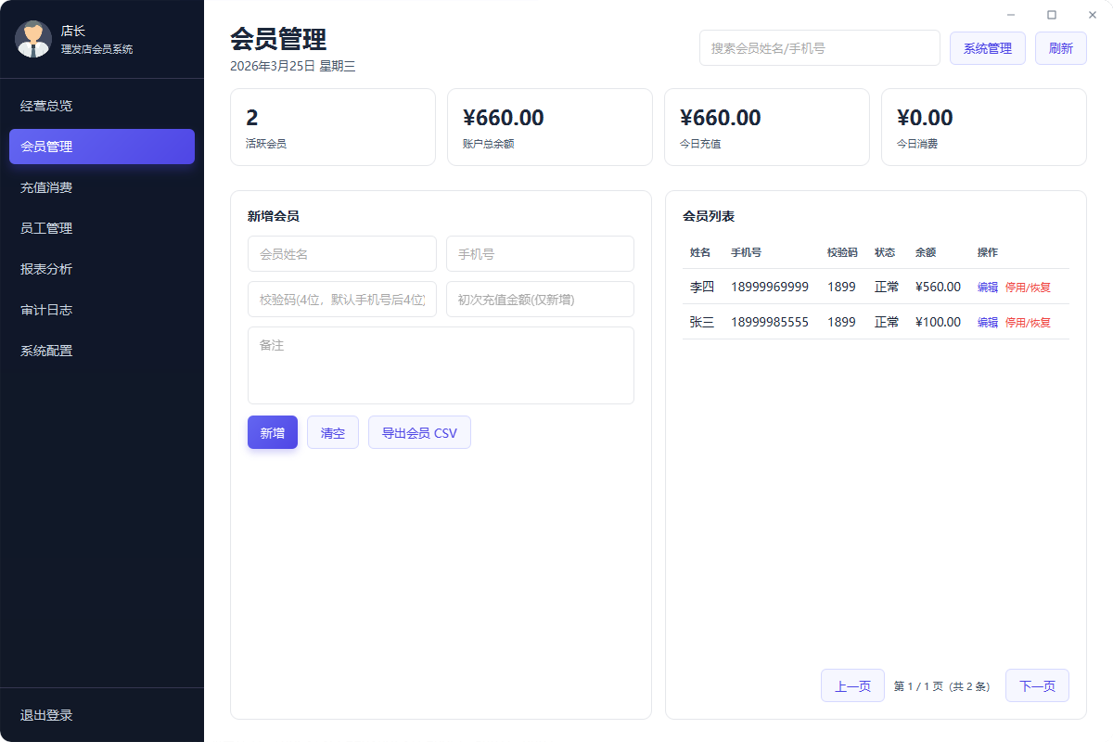Click the 新增 button to add member
The height and width of the screenshot is (742, 1113).
click(272, 432)
